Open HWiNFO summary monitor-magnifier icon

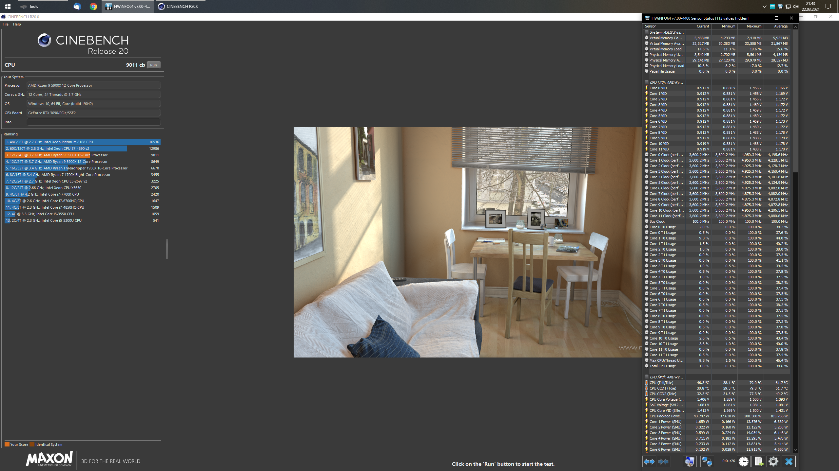[690, 462]
